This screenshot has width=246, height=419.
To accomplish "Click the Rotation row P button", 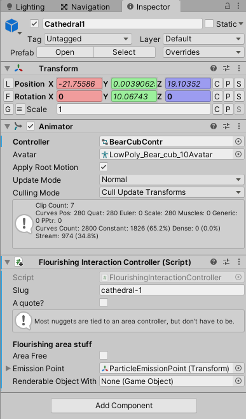I will pyautogui.click(x=228, y=96).
